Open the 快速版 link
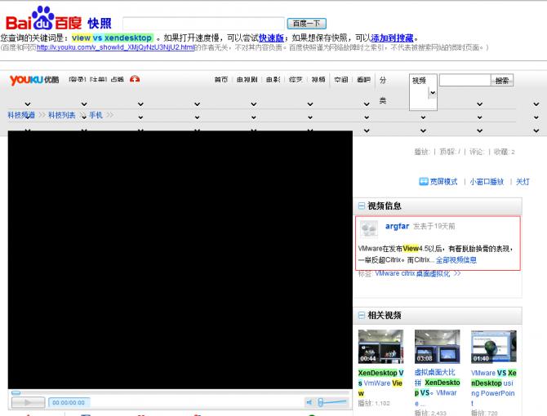 [x=271, y=38]
